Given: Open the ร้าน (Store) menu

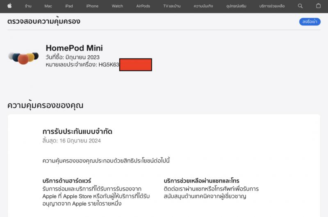Looking at the screenshot, I should tap(28, 6).
